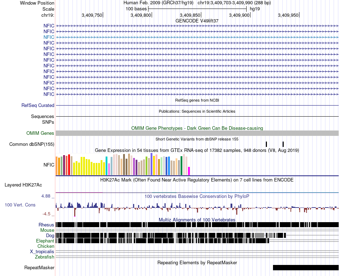Select the NFIC label beside GTEx bars
Screen dimensions: 339x276
tap(49, 165)
